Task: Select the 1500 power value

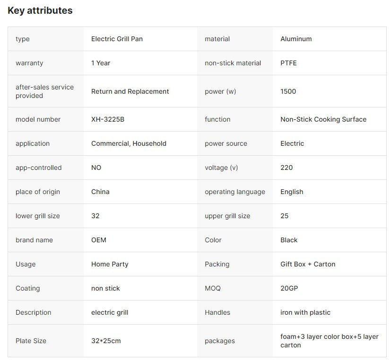Action: point(288,91)
